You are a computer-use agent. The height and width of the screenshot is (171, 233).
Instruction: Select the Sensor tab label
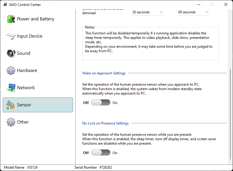[24, 105]
